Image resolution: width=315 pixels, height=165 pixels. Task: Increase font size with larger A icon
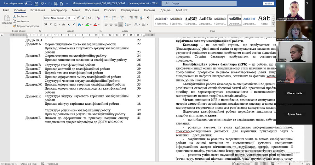(x=78, y=18)
